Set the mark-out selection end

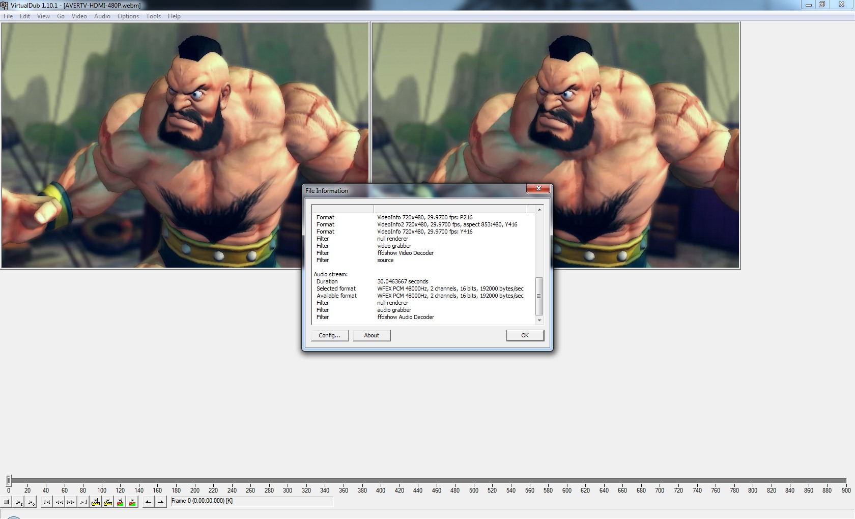(x=160, y=502)
